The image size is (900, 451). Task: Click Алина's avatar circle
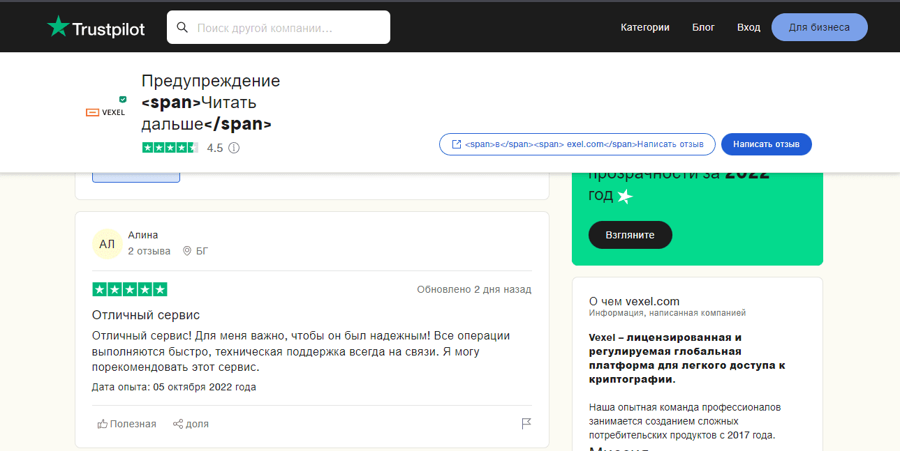(107, 243)
